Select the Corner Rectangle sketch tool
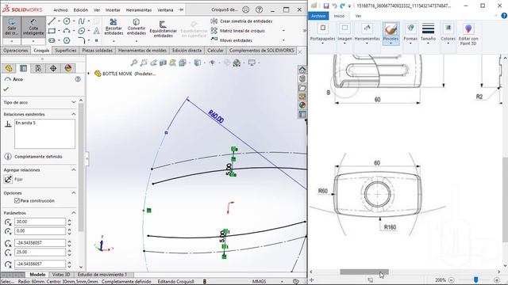The image size is (508, 285). (52, 31)
